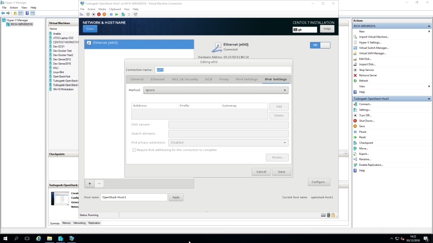Click the Save button in Editing eth0 dialog
The height and width of the screenshot is (243, 433).
click(x=282, y=172)
